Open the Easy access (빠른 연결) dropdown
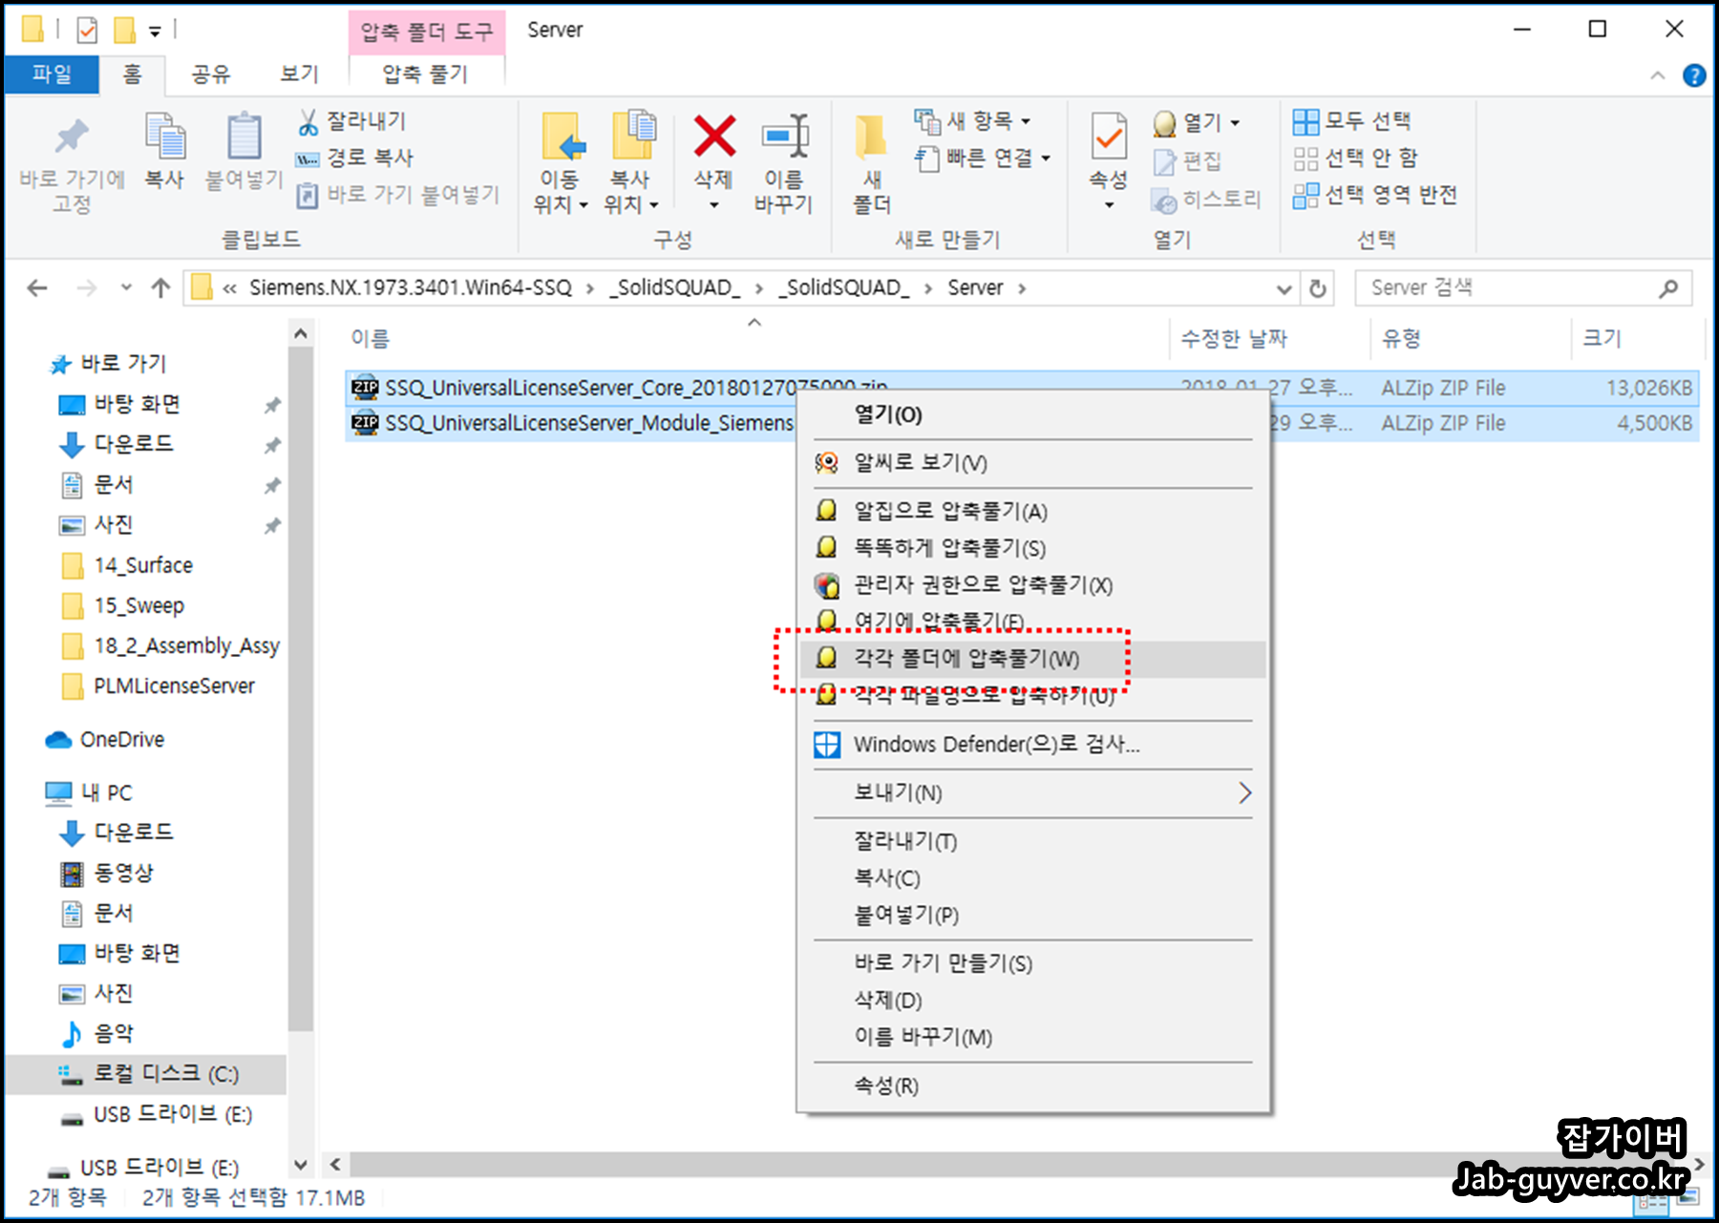The image size is (1719, 1223). click(x=983, y=158)
